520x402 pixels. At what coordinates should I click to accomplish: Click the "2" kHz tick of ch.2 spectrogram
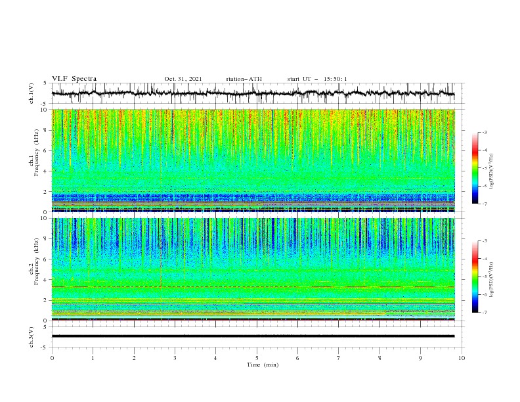(46, 300)
